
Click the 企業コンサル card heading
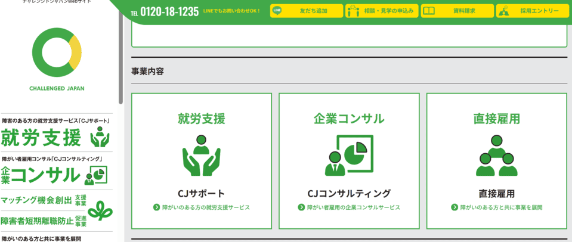click(x=349, y=119)
